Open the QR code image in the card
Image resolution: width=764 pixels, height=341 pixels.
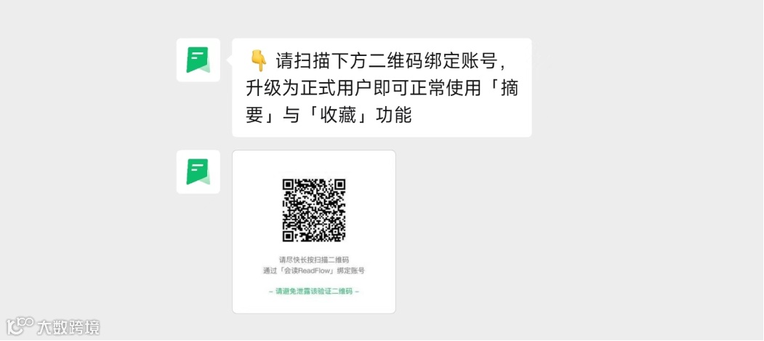pyautogui.click(x=314, y=210)
